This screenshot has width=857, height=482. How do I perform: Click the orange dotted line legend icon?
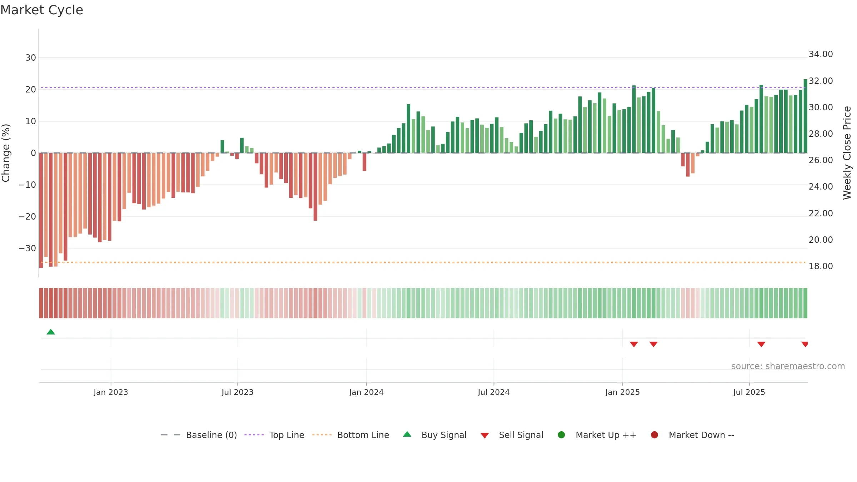[322, 435]
